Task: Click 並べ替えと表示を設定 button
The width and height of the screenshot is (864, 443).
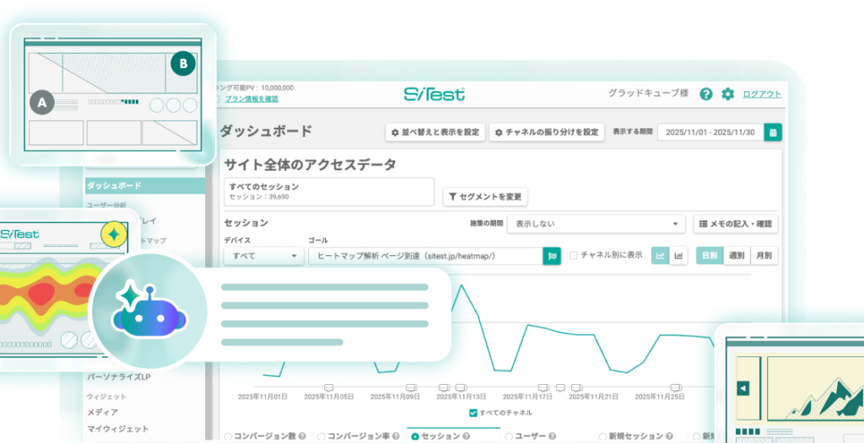Action: [435, 132]
